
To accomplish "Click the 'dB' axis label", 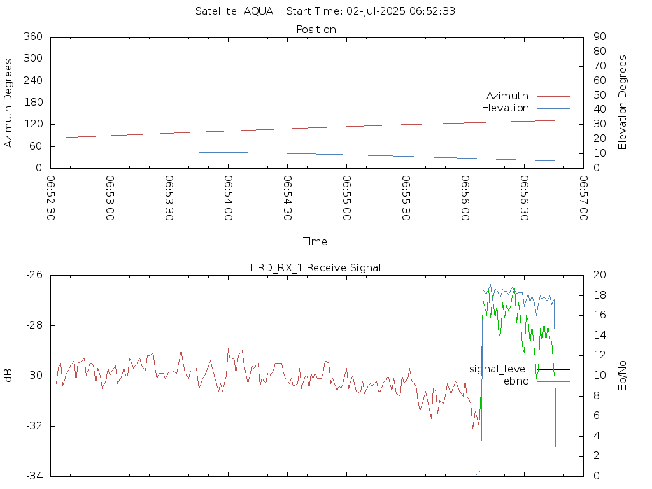I will 8,376.
